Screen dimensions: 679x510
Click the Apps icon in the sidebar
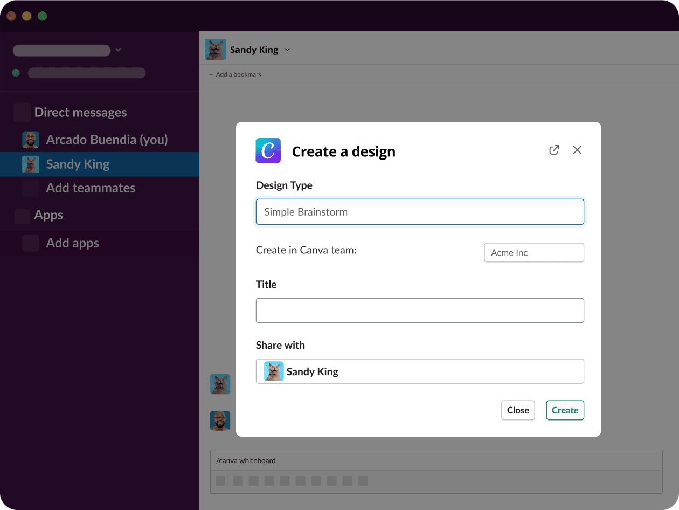tap(22, 215)
